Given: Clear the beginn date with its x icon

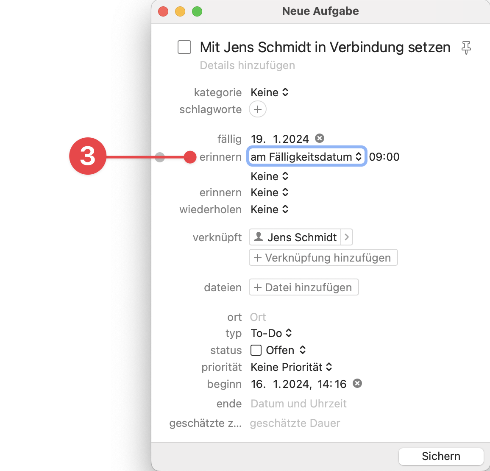Looking at the screenshot, I should coord(357,383).
